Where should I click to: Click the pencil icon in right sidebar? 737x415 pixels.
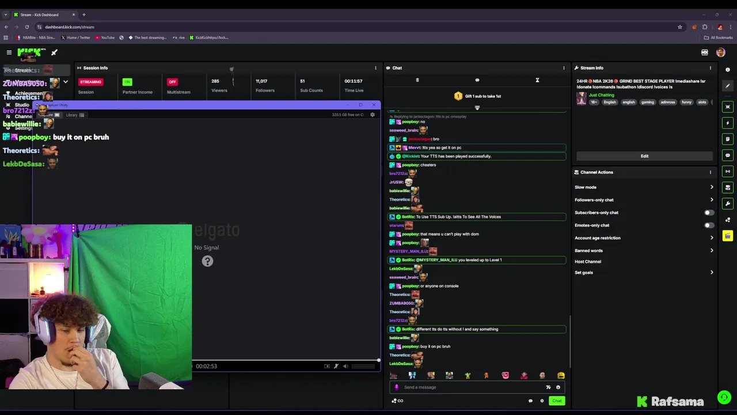pos(728,86)
